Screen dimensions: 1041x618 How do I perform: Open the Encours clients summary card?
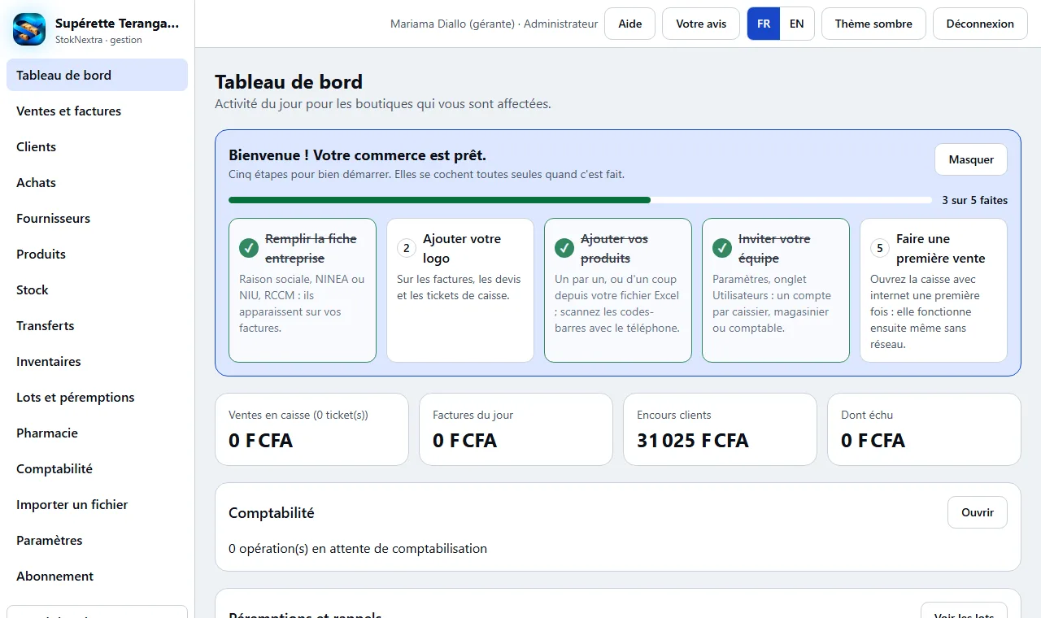tap(720, 429)
